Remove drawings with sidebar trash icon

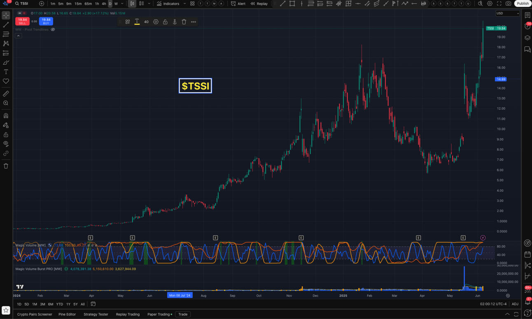pyautogui.click(x=6, y=166)
